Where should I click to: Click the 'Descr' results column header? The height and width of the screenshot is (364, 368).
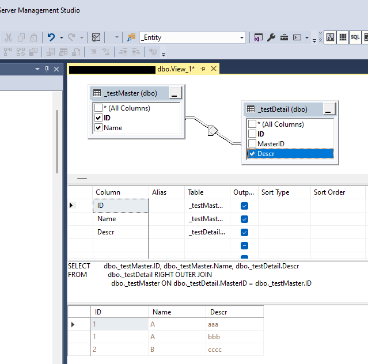[x=234, y=312]
